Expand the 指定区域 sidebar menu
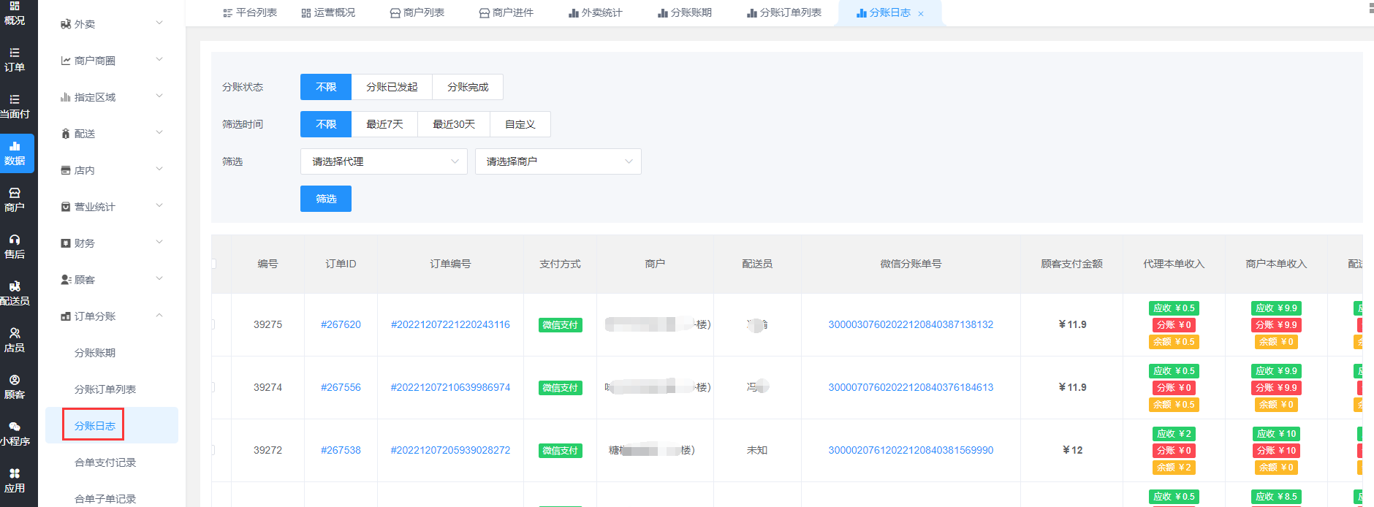Viewport: 1374px width, 507px height. click(x=159, y=96)
